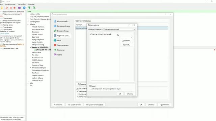Image resolution: width=216 pixels, height=121 pixels.
Task: Select the Flying Dangerous channel
Action: tap(38, 40)
